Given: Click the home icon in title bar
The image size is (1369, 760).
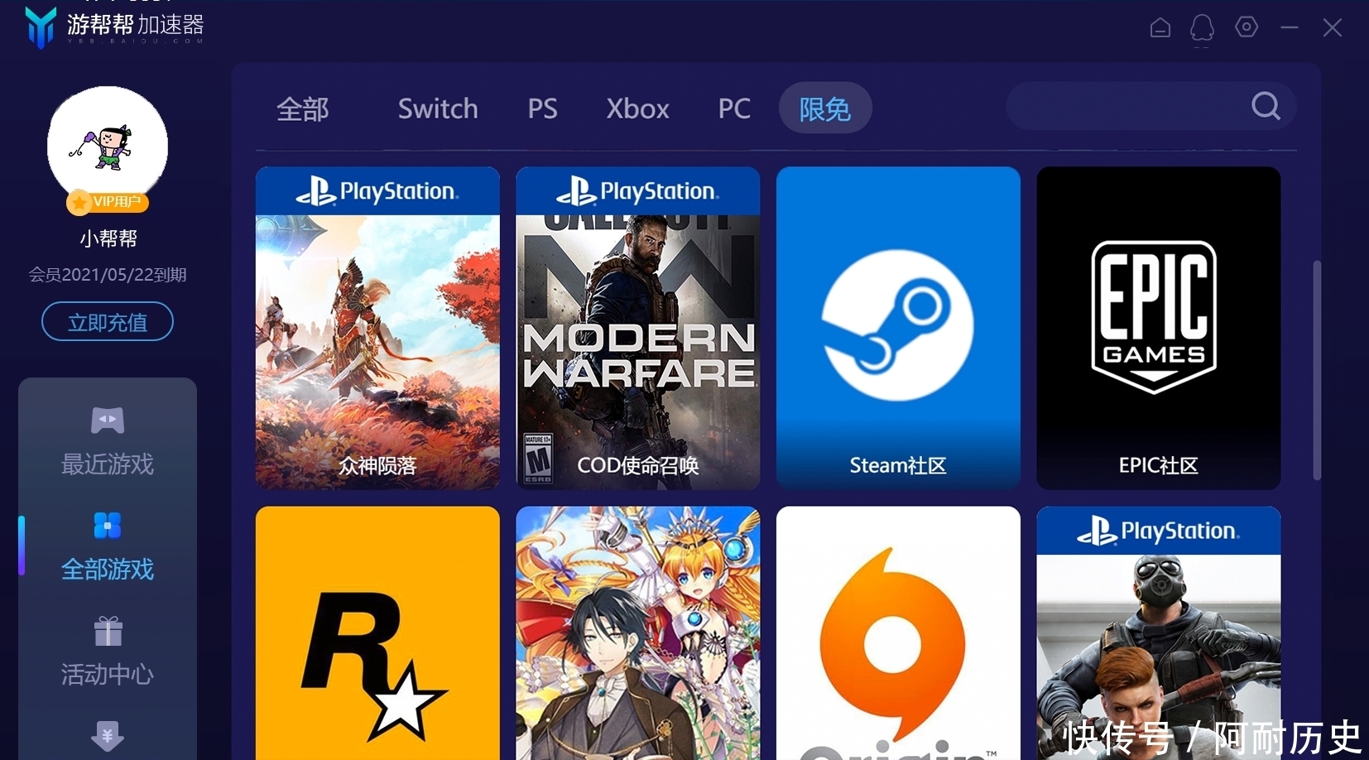Looking at the screenshot, I should 1160,27.
